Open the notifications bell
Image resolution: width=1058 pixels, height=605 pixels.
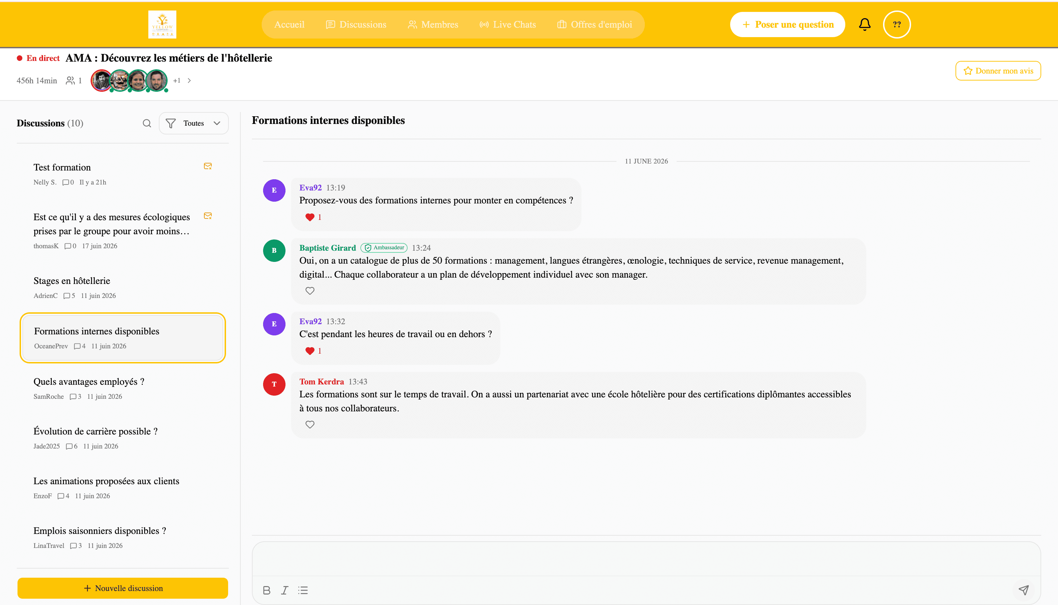pyautogui.click(x=865, y=25)
